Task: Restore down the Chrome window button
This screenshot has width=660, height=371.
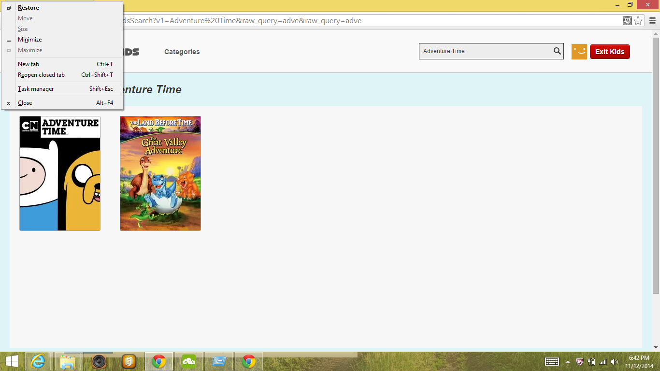Action: click(x=630, y=4)
